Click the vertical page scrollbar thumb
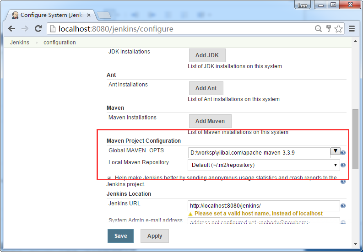The height and width of the screenshot is (252, 363). point(355,139)
